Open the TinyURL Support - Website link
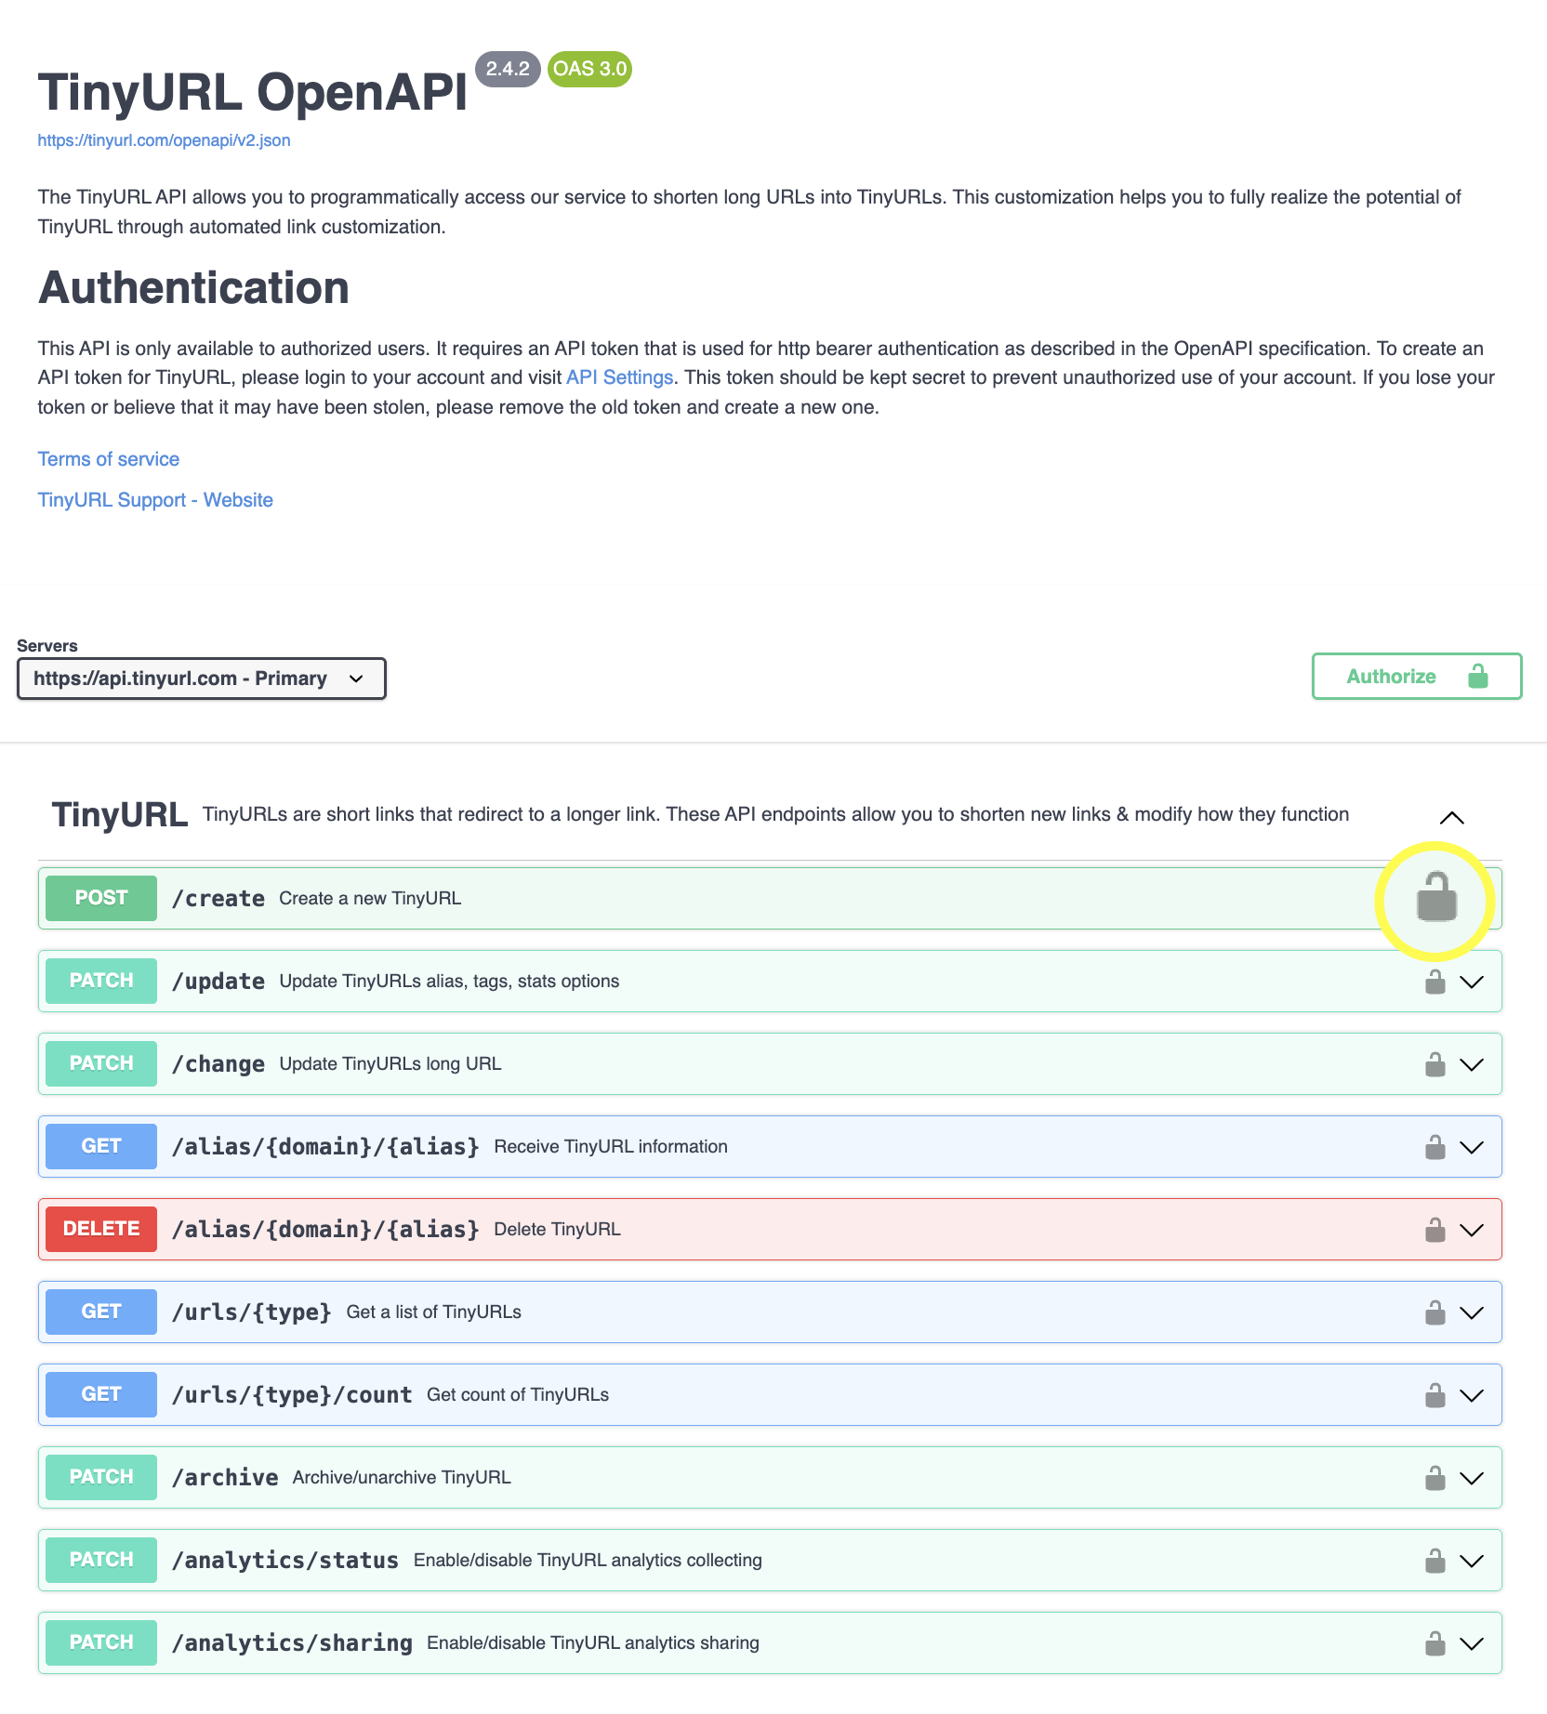 point(155,500)
